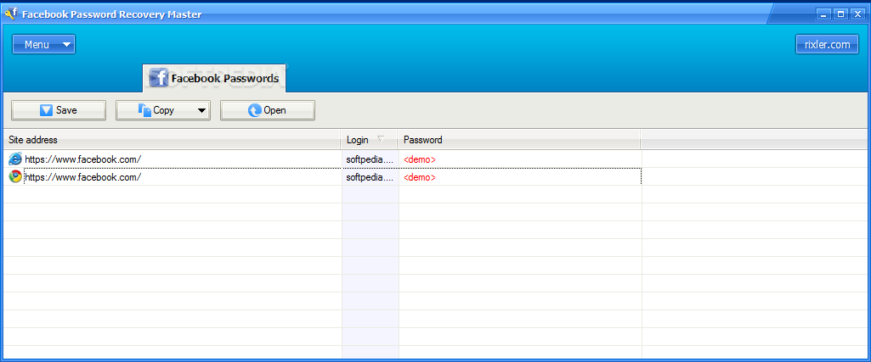This screenshot has height=362, width=871.
Task: Toggle the Login column sort arrow
Action: (381, 139)
